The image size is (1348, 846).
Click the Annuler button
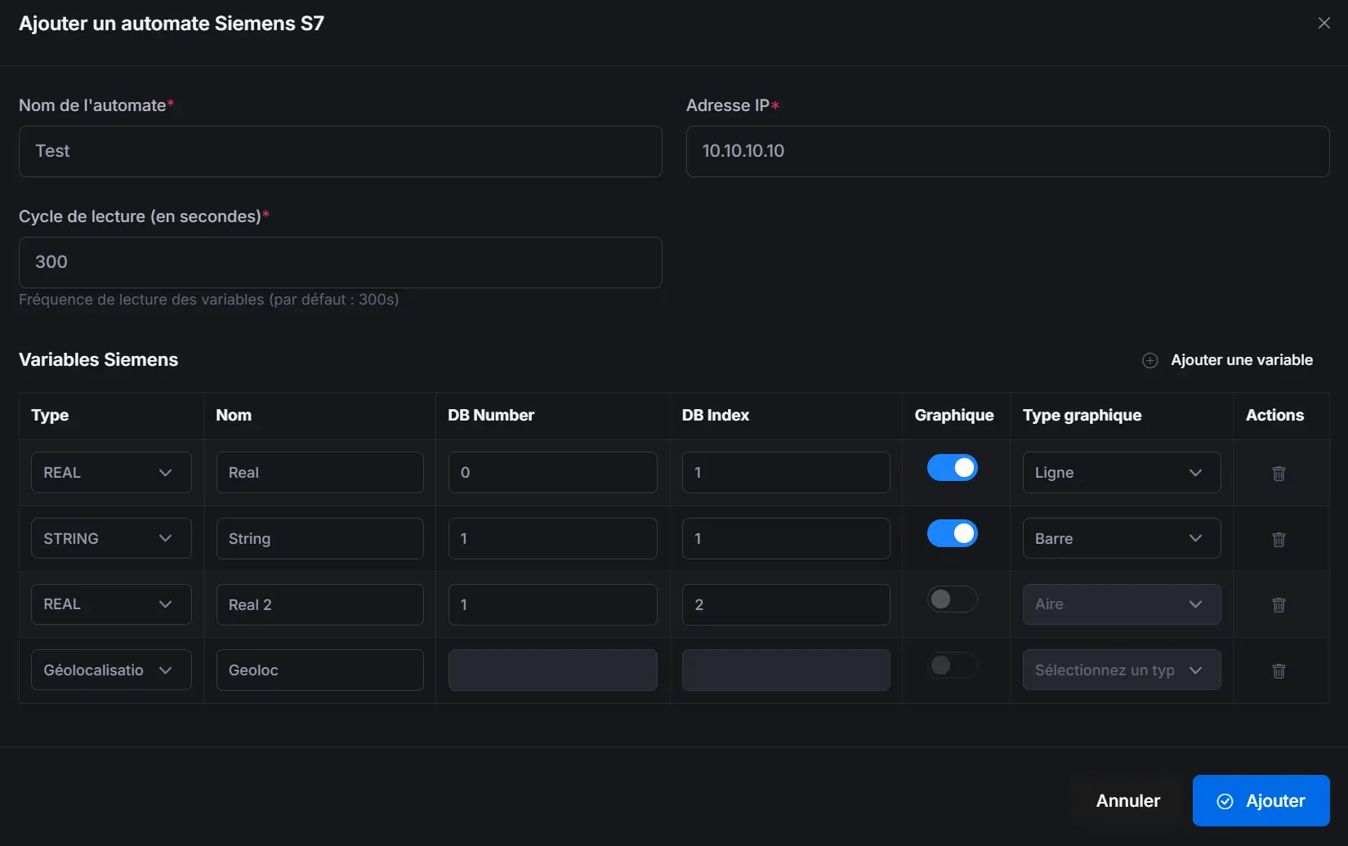point(1127,801)
